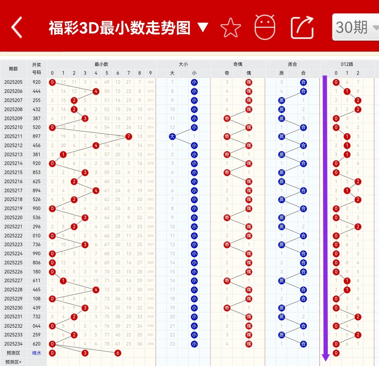Screen dimensions: 379x366
Task: Click blue 合 ball in row 2025234
Action: coord(303,344)
